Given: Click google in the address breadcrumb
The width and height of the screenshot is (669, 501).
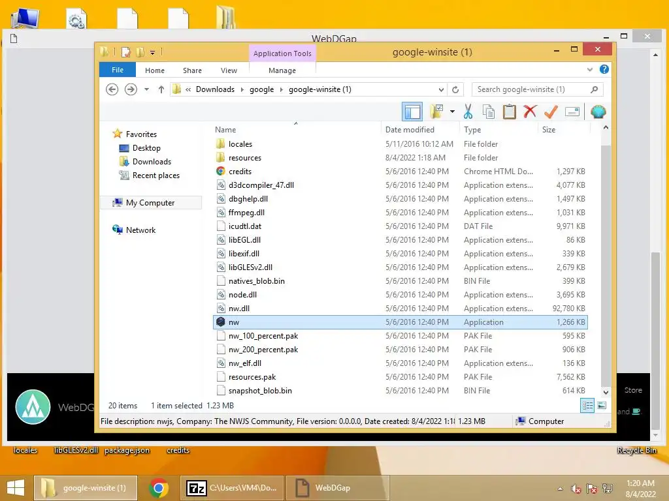Looking at the screenshot, I should point(261,89).
